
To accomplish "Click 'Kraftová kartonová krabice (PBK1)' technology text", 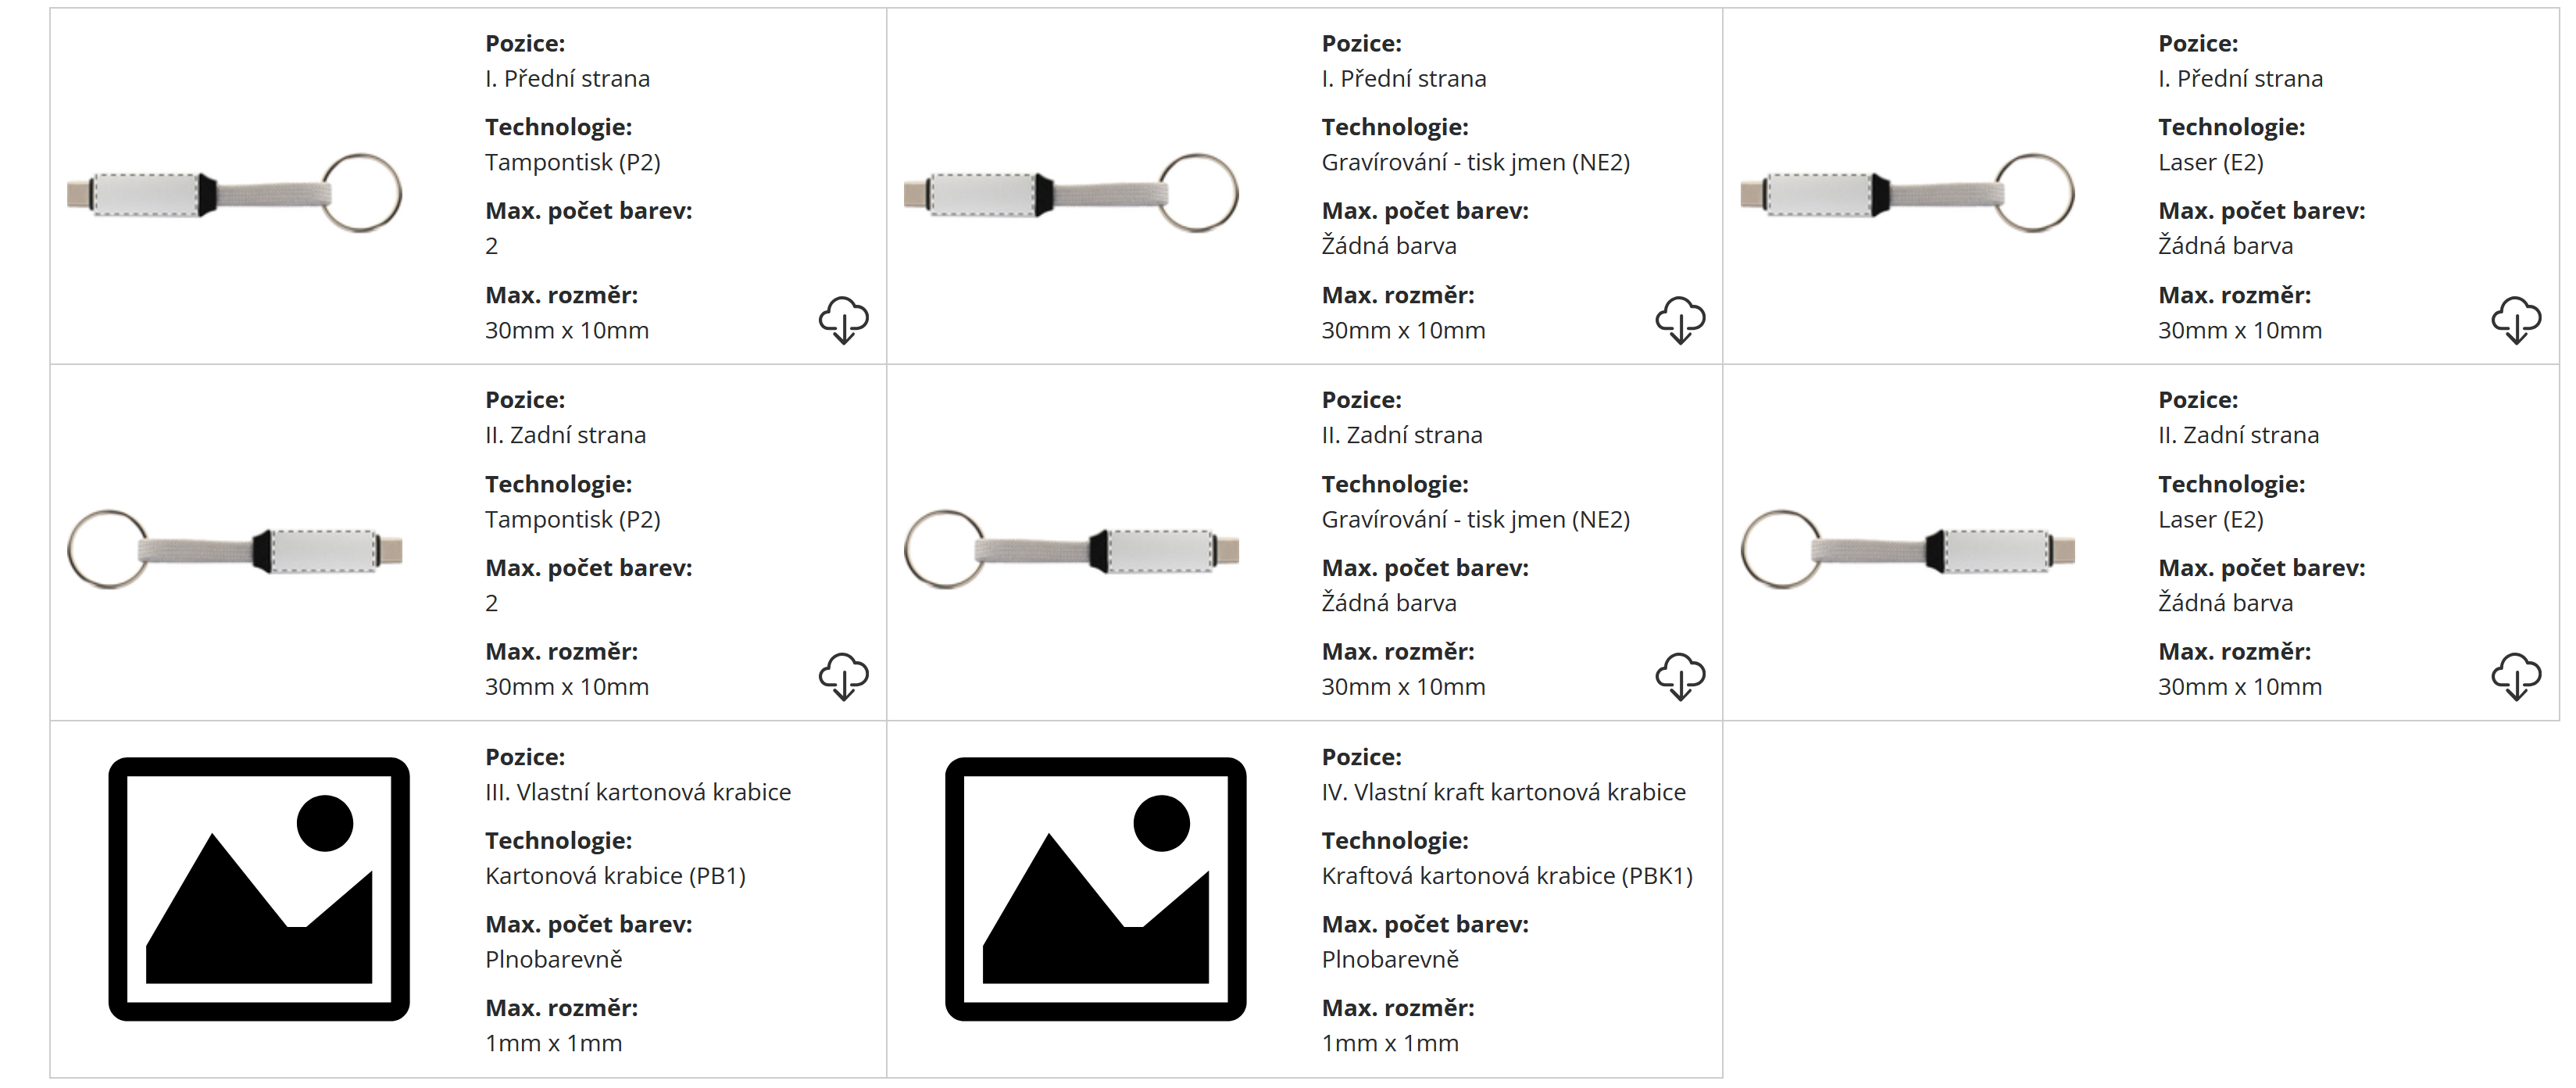I will tap(1507, 876).
